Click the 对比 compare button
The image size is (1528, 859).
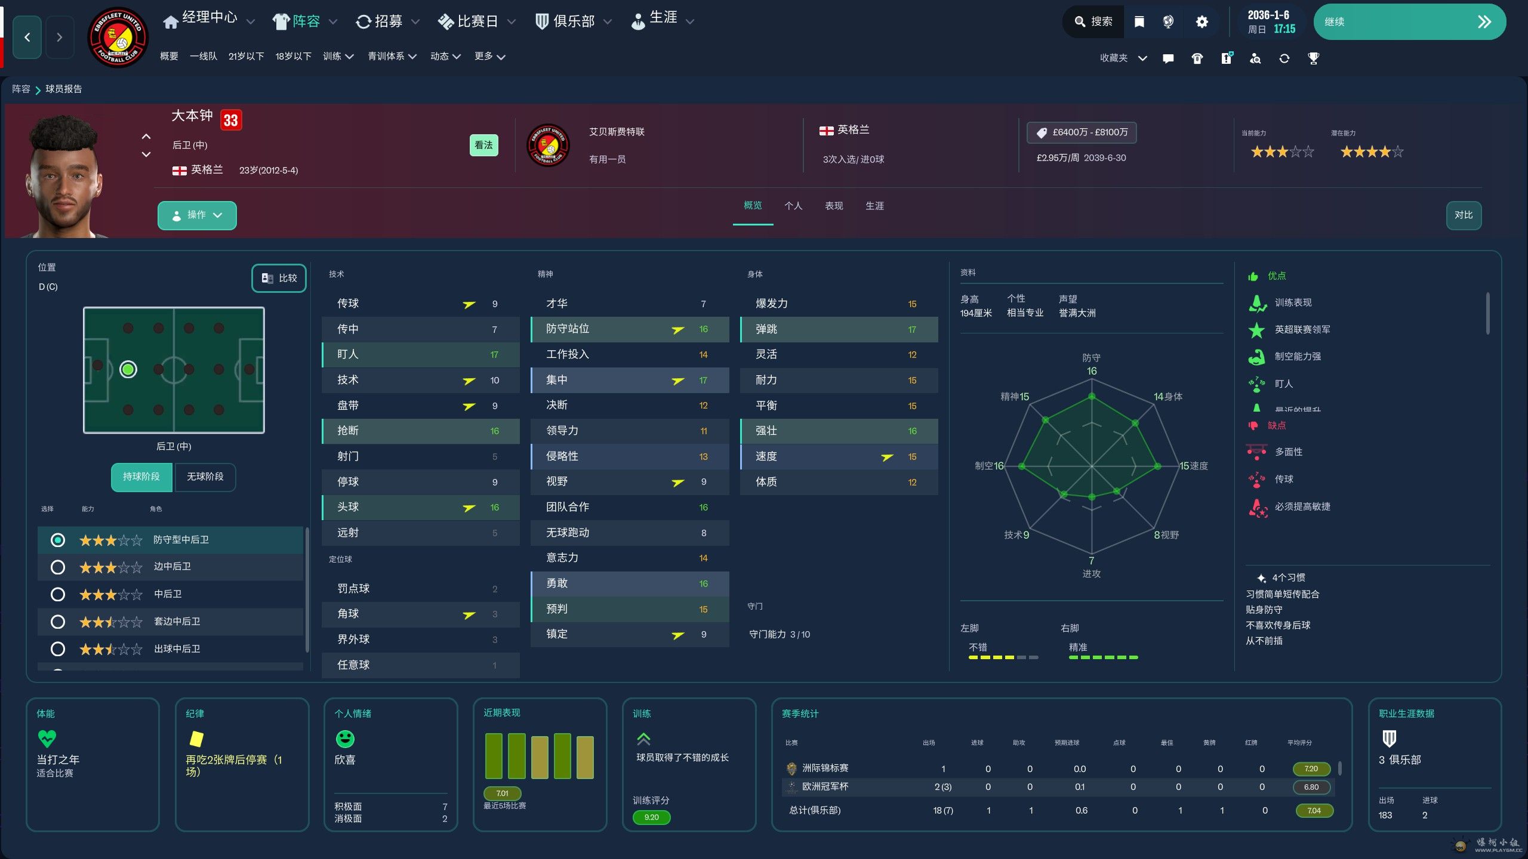[1463, 215]
